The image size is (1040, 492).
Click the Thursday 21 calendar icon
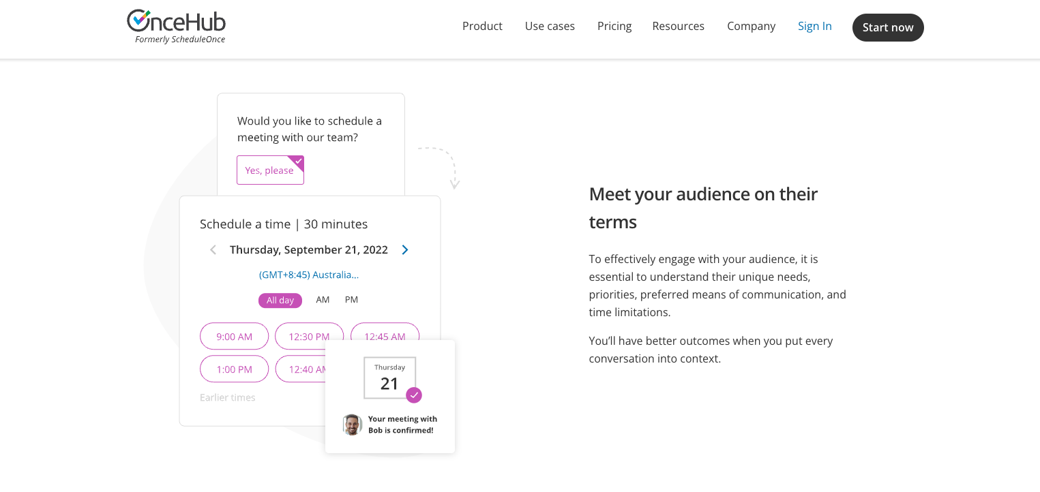tap(389, 378)
